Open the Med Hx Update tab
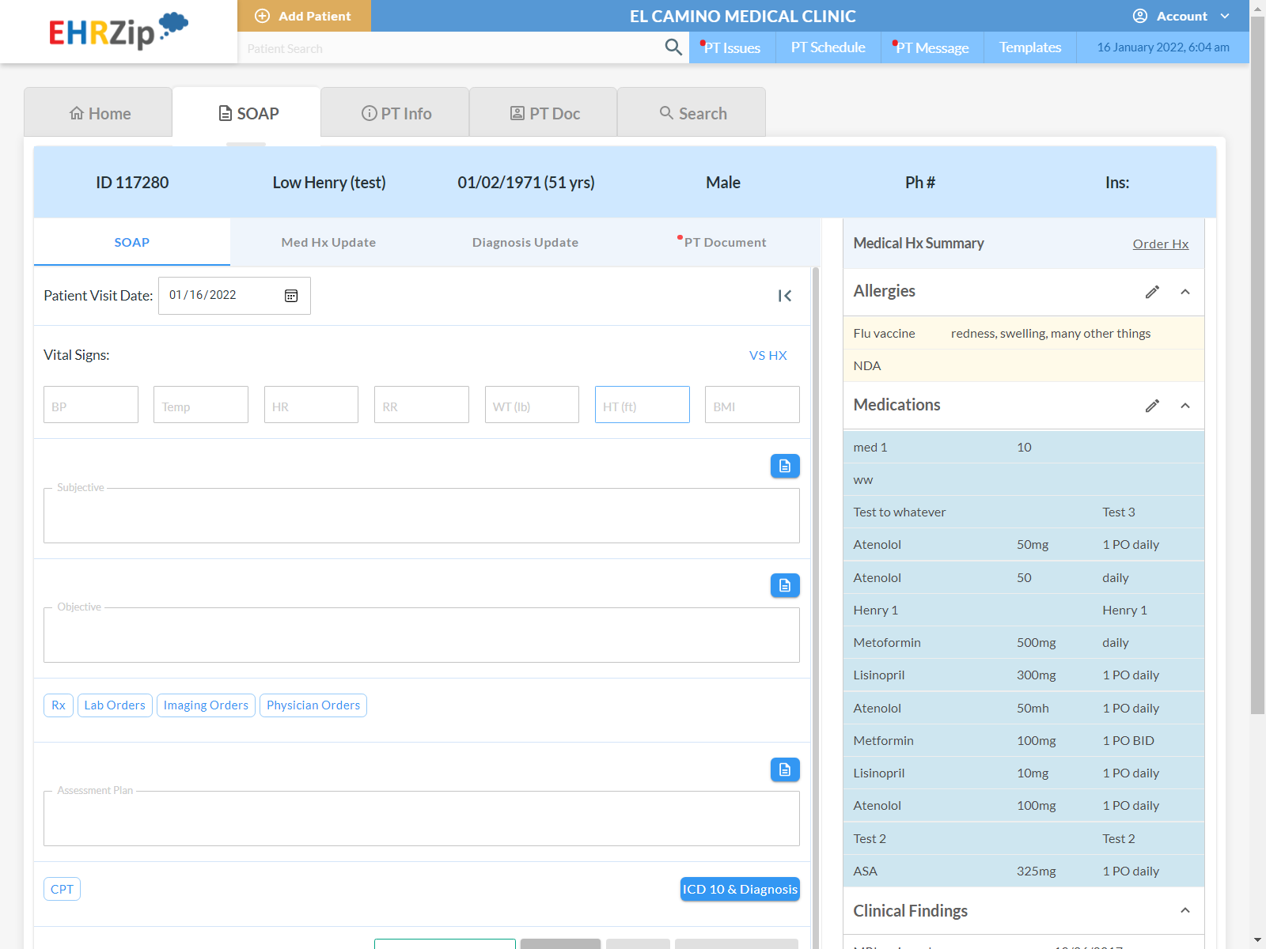Screen dimensions: 1266x949 [x=328, y=242]
